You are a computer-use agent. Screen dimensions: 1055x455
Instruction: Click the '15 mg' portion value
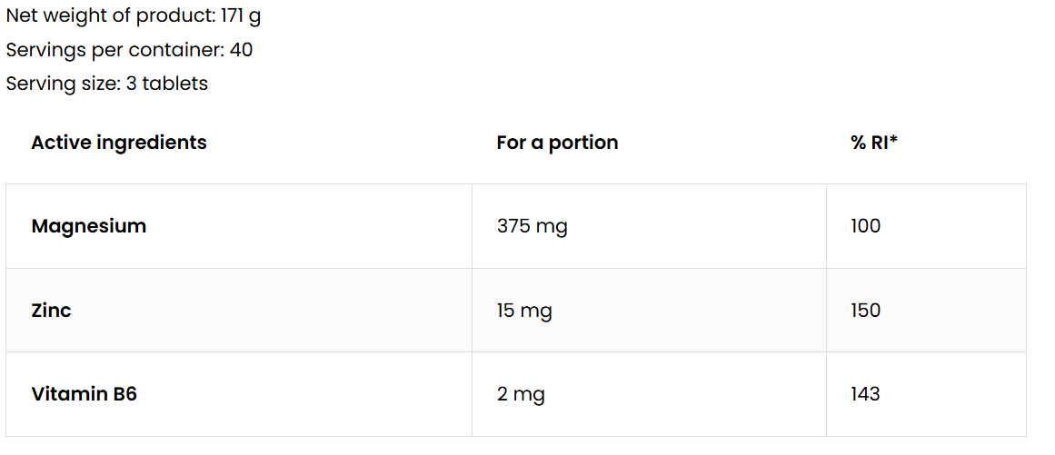coord(524,311)
